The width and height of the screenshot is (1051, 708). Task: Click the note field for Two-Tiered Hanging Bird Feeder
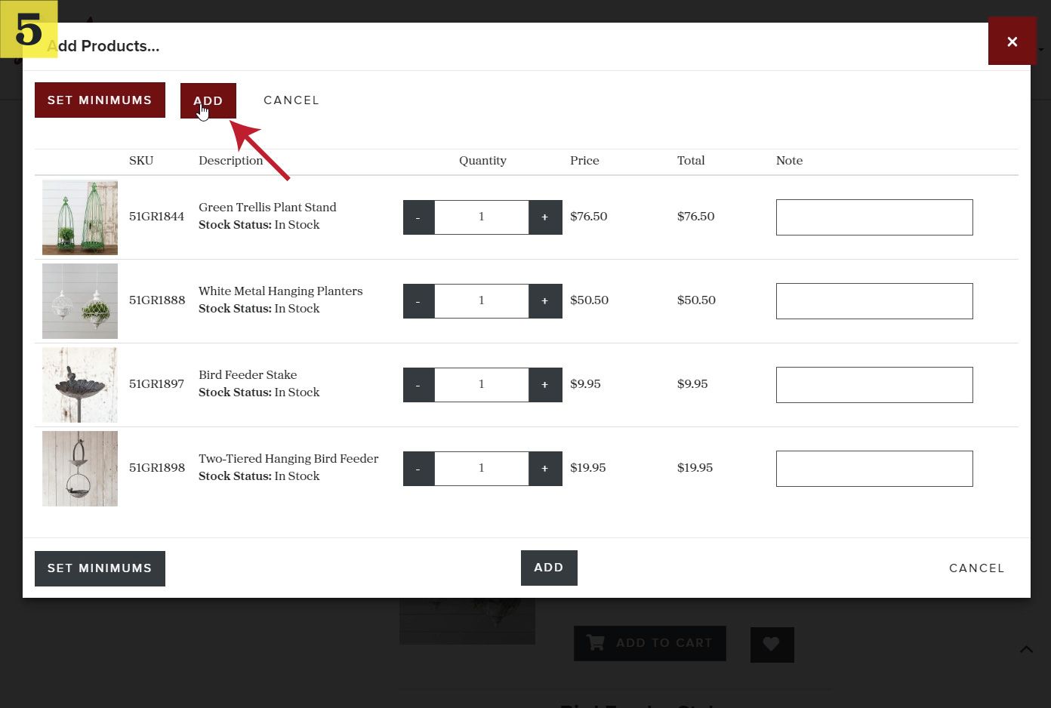click(874, 469)
